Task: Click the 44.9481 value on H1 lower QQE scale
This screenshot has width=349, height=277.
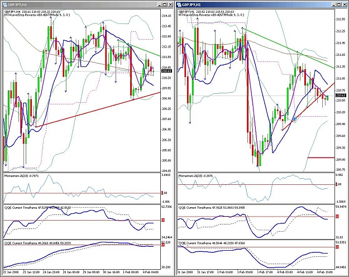Action: 341,267
